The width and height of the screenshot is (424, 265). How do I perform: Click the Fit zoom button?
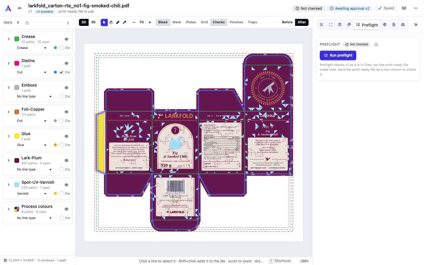coord(142,22)
